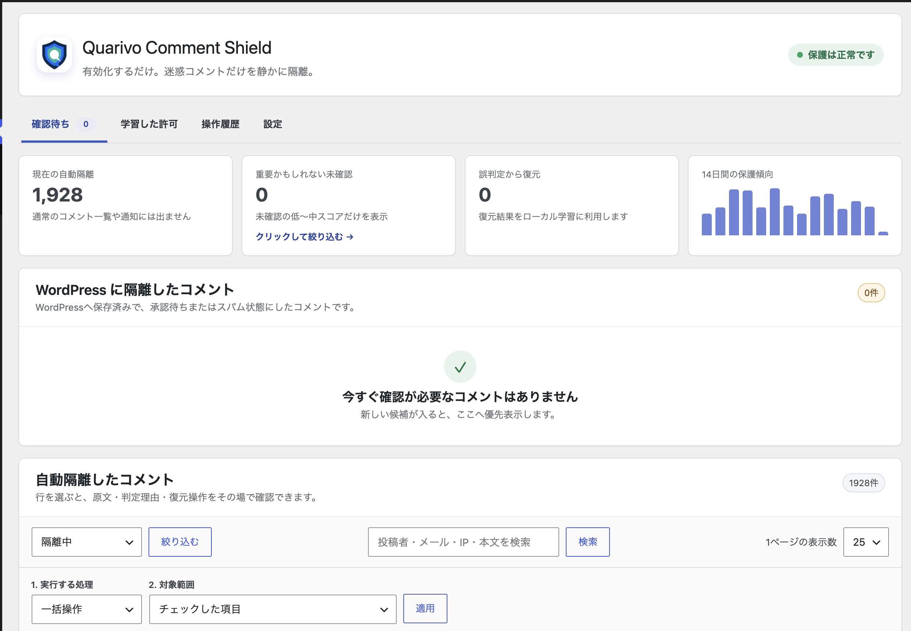Click the Quarivo Comment Shield title
This screenshot has height=631, width=911.
pyautogui.click(x=177, y=47)
